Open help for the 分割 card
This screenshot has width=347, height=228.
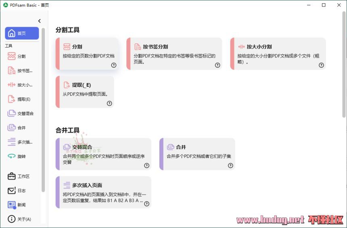(x=114, y=65)
